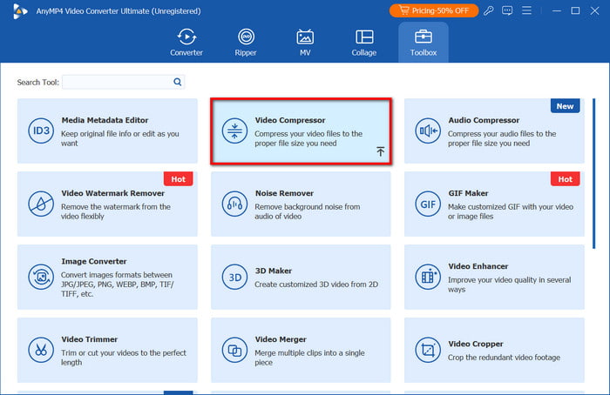Click the GIF Maker icon
610x395 pixels.
pos(428,204)
